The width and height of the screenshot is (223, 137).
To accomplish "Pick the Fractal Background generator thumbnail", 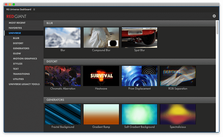I will (63, 114).
